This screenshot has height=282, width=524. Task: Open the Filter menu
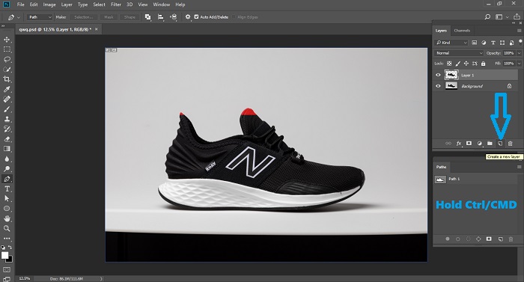tap(116, 4)
